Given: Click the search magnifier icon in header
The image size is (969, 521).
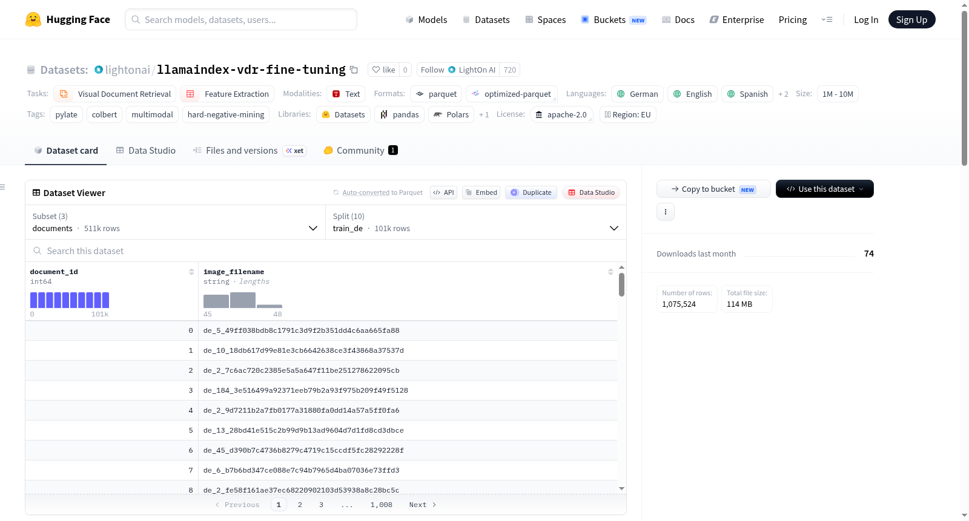Looking at the screenshot, I should [136, 19].
